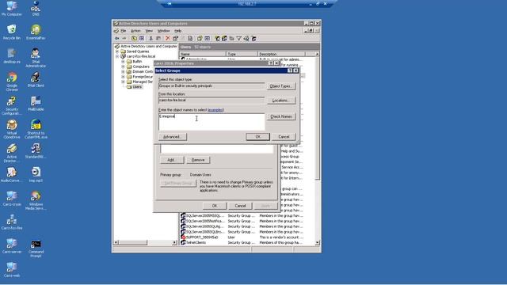Expand the Managed Service Accounts node

click(x=124, y=82)
